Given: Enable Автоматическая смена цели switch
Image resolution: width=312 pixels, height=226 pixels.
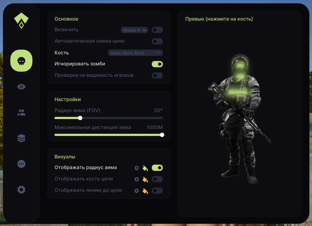Looking at the screenshot, I should click(157, 42).
